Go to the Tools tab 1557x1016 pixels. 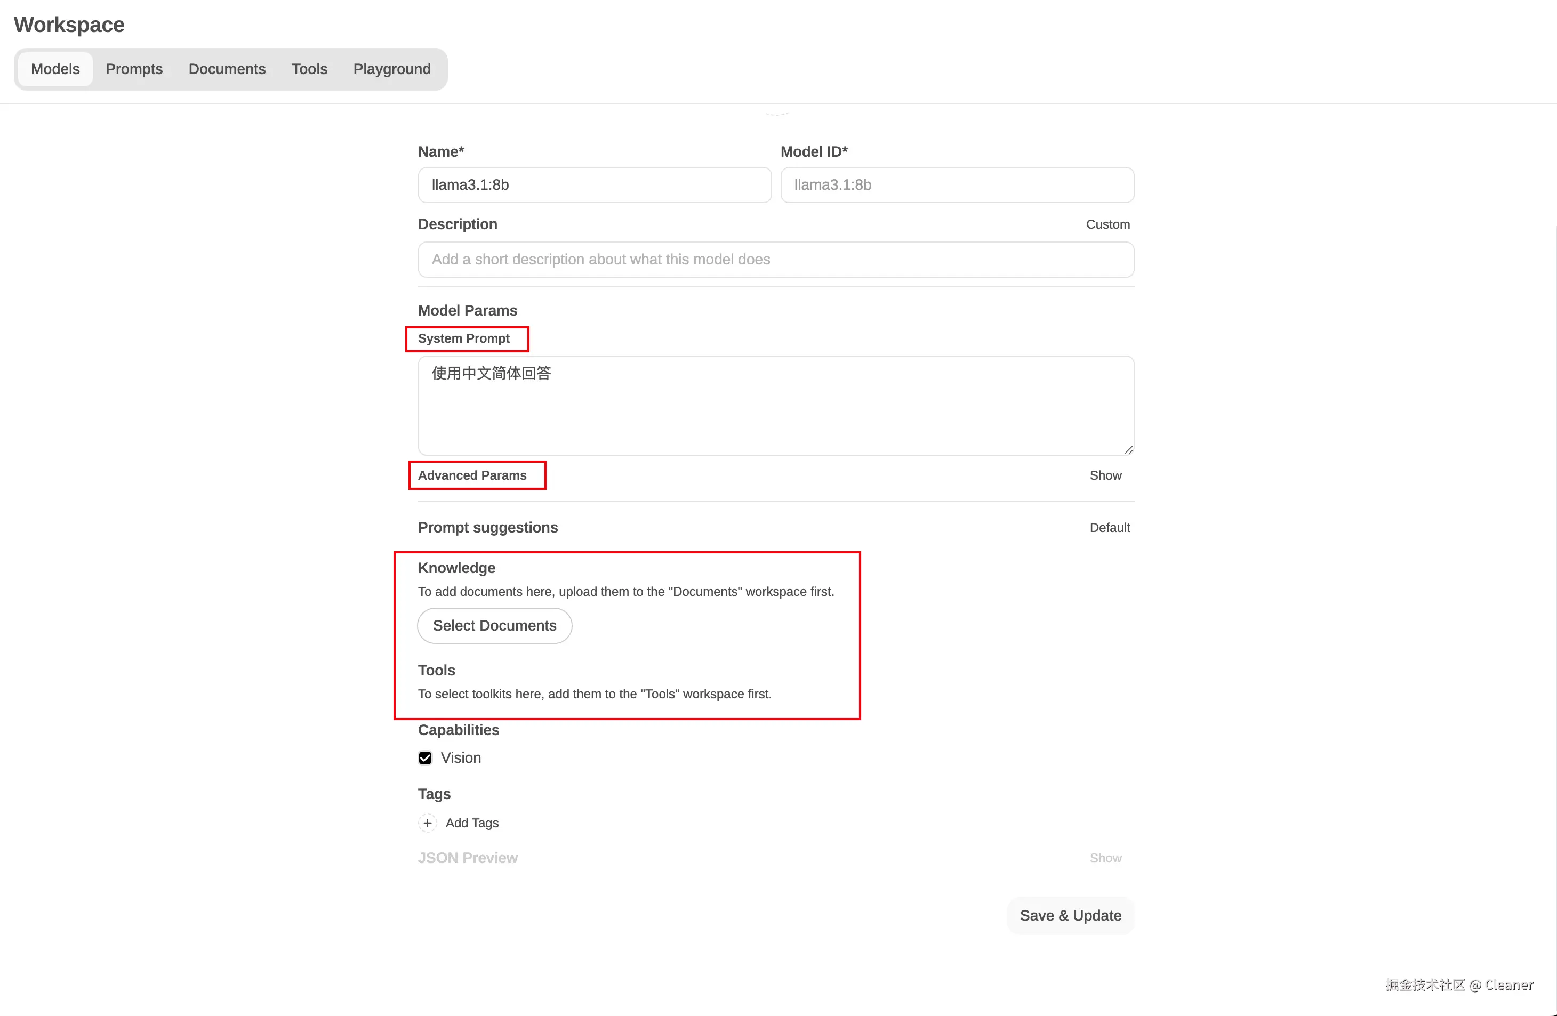coord(309,69)
